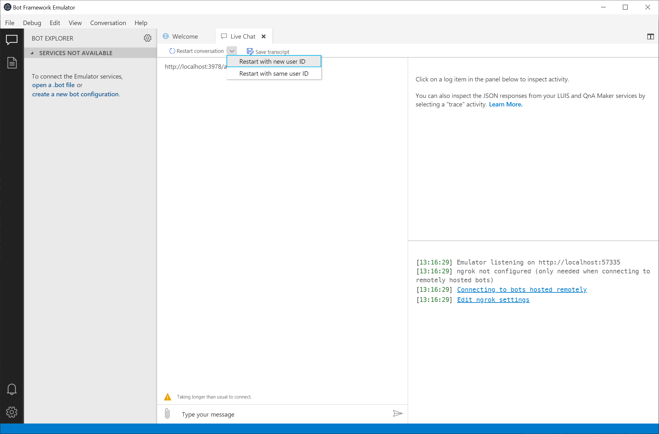This screenshot has height=434, width=659.
Task: Click the attachment paperclip icon
Action: [x=167, y=413]
